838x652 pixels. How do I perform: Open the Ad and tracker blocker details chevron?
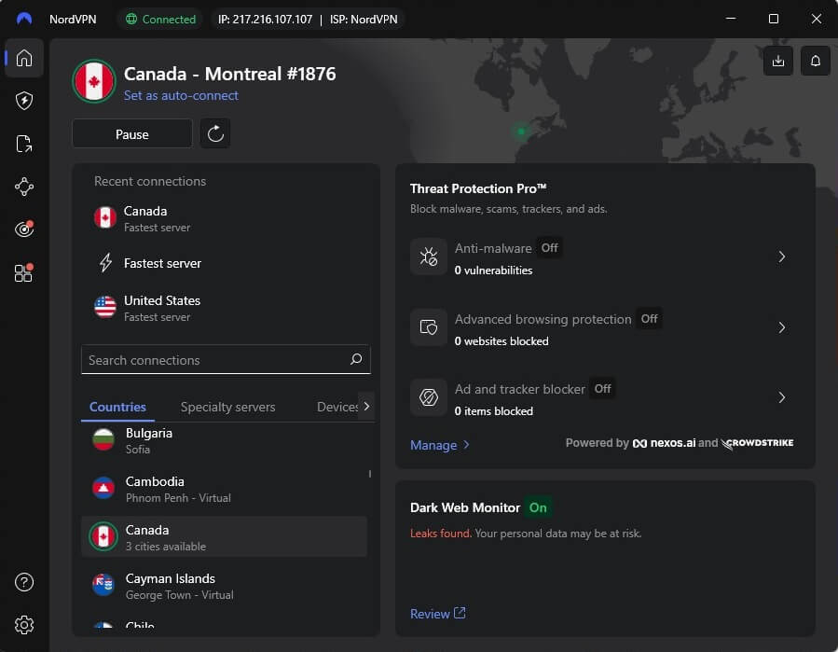click(x=782, y=397)
